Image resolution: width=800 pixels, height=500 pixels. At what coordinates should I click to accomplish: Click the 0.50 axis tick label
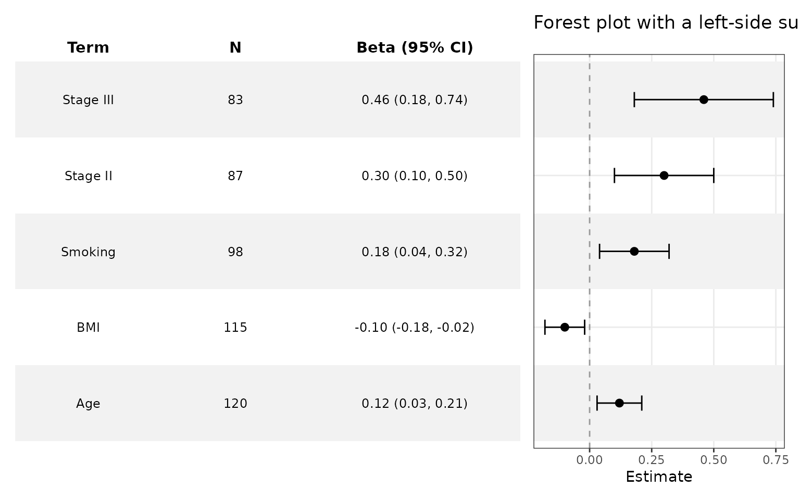point(714,460)
